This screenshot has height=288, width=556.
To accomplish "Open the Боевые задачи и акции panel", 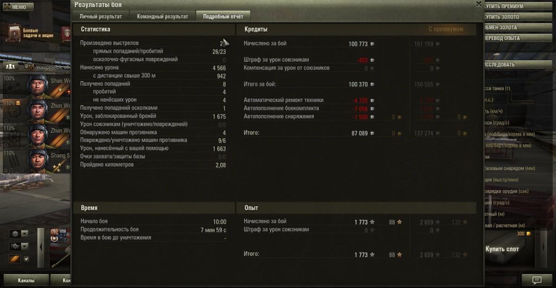I will [x=32, y=33].
